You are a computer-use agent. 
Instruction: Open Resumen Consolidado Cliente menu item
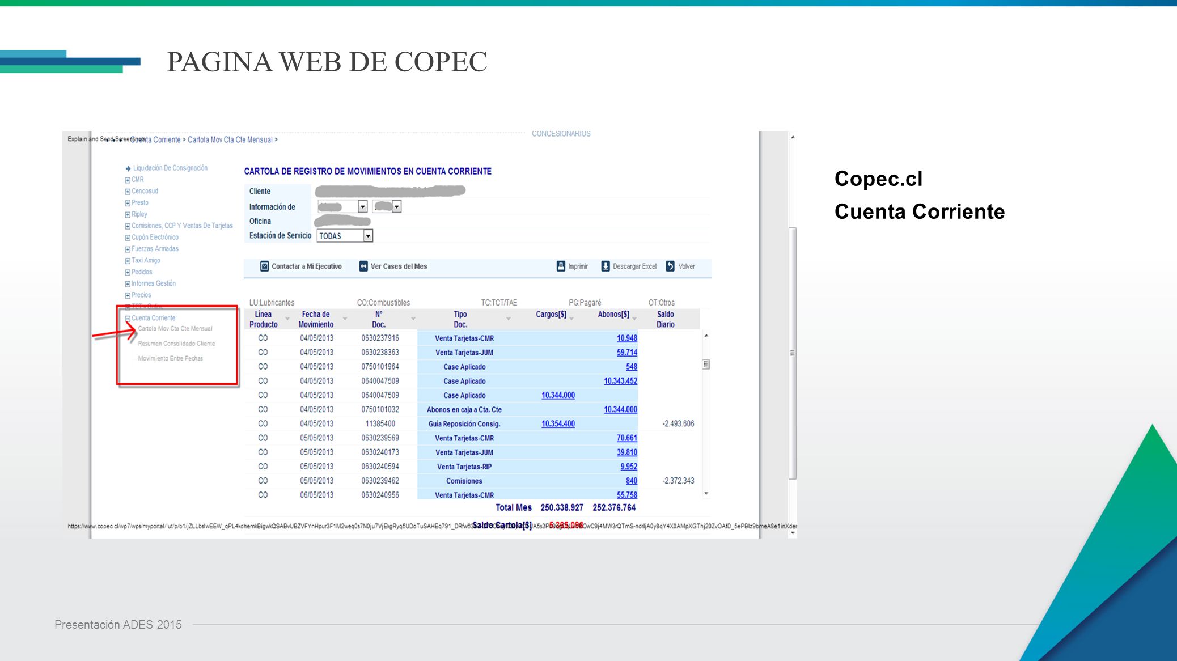(176, 344)
